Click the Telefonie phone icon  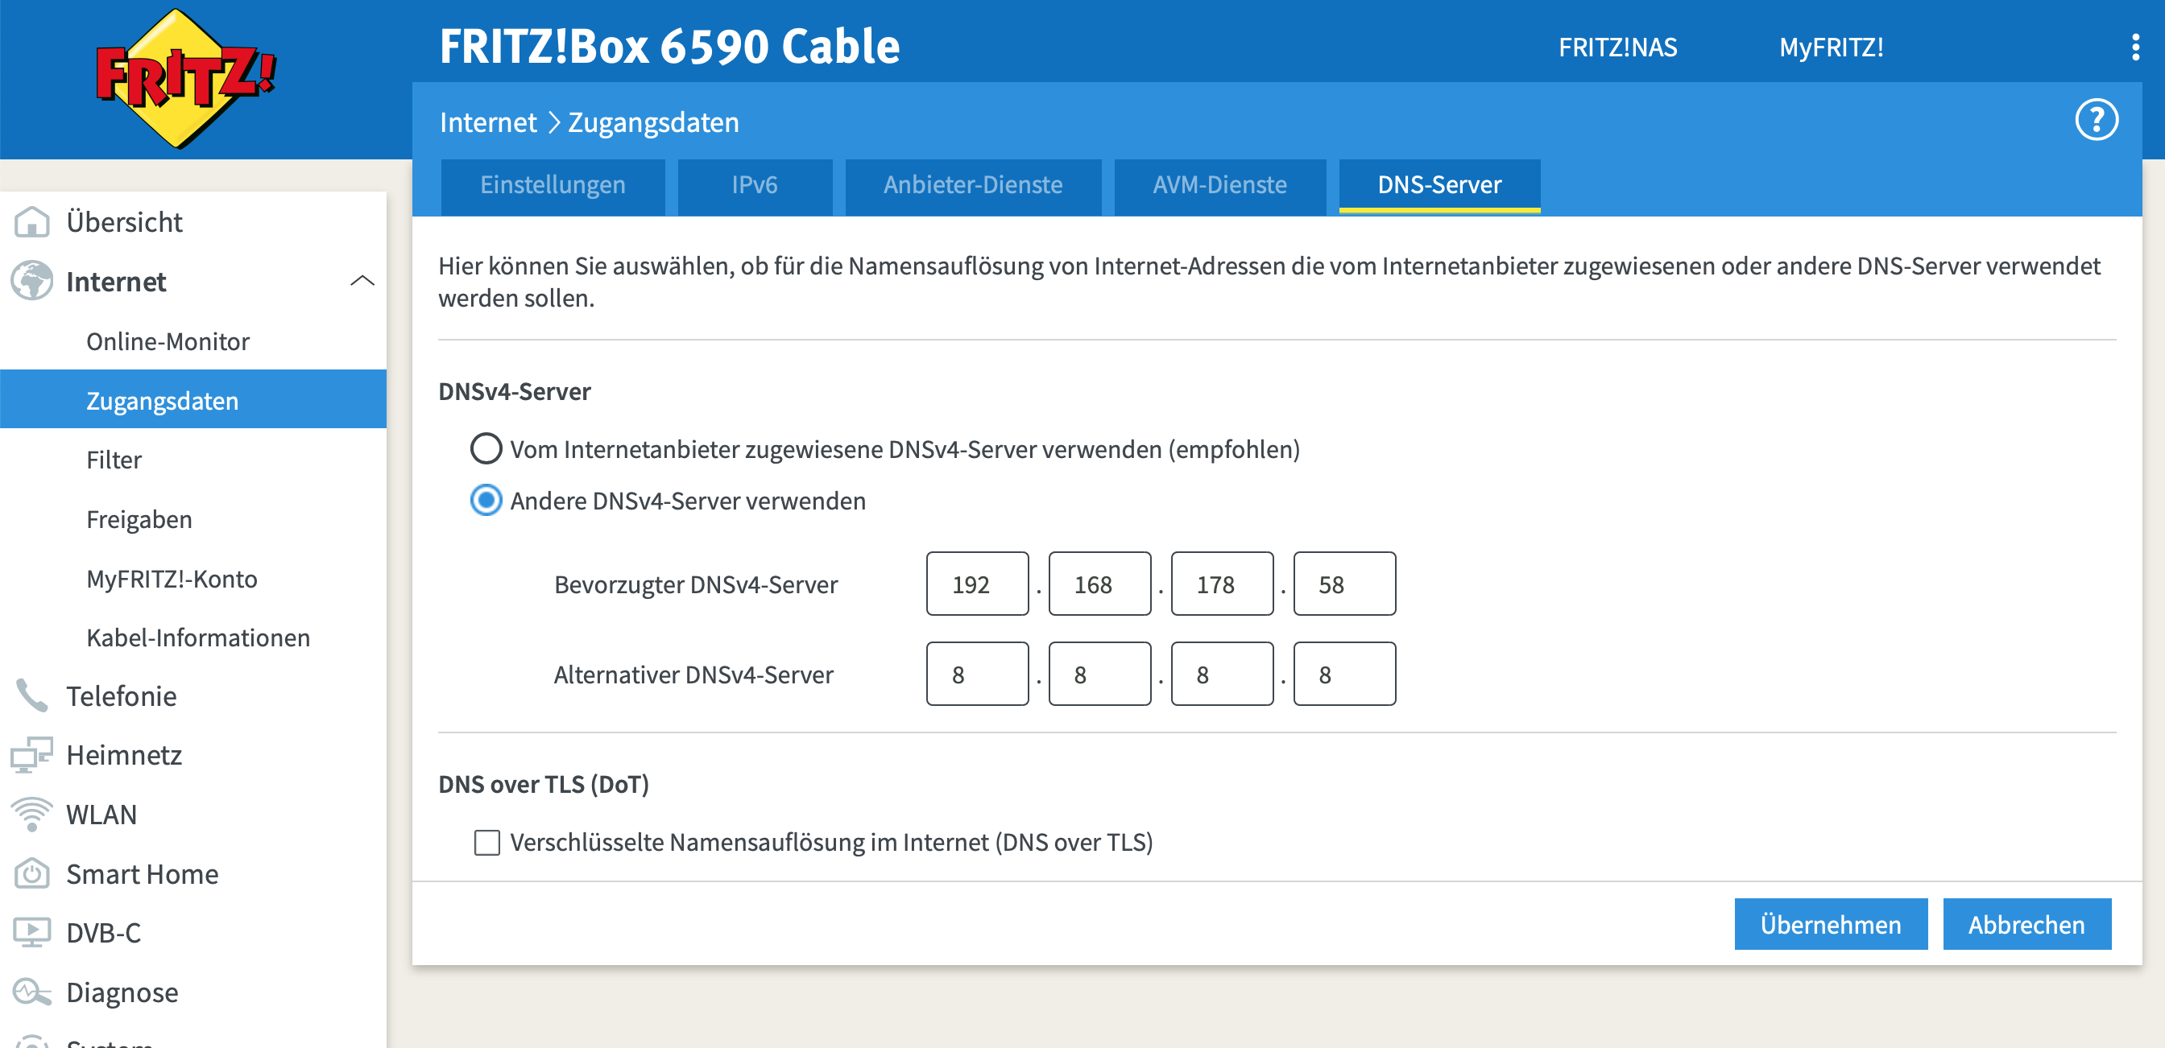coord(32,695)
